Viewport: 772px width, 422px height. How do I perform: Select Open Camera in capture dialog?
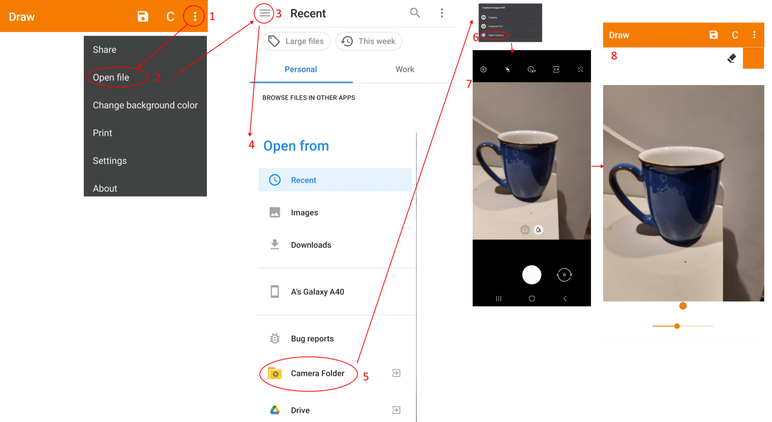495,35
